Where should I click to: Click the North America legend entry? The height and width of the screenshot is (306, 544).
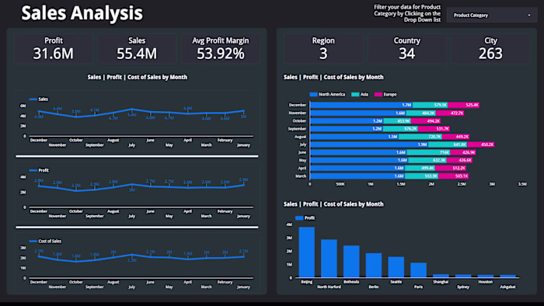(327, 94)
